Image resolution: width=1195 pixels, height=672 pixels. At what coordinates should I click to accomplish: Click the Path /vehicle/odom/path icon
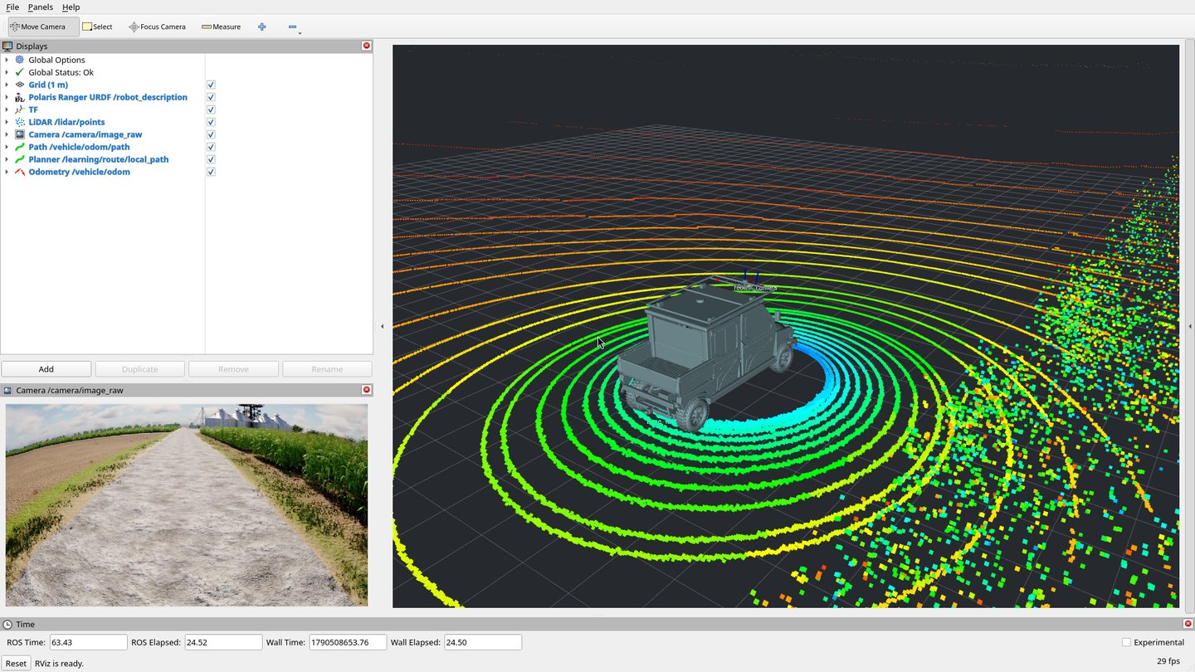tap(20, 147)
